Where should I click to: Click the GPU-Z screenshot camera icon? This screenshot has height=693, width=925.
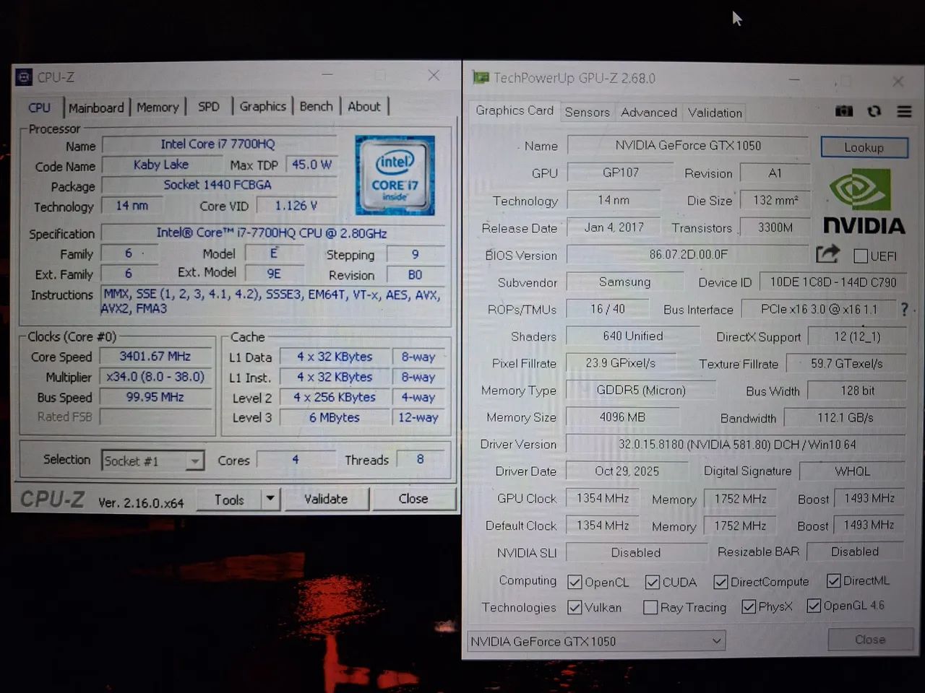(x=843, y=111)
